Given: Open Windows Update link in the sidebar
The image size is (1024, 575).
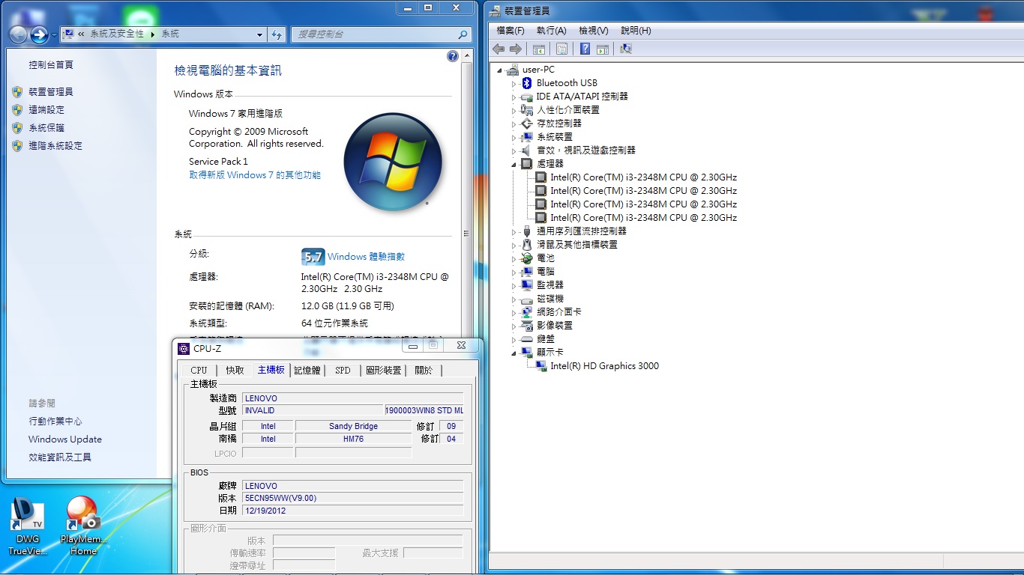Looking at the screenshot, I should pyautogui.click(x=65, y=439).
